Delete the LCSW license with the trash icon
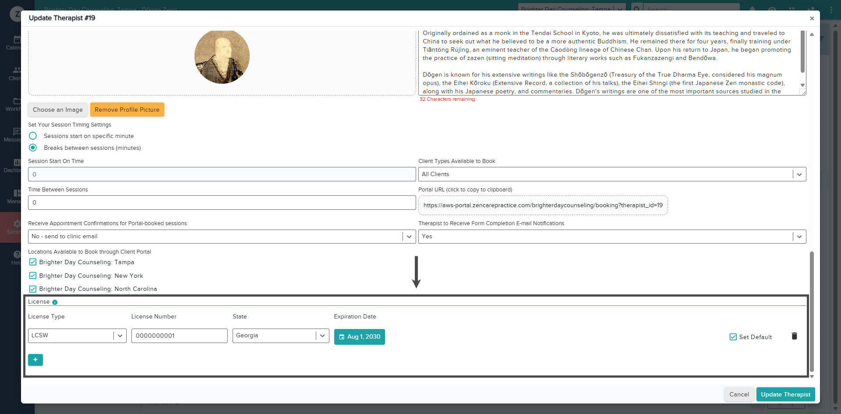 (x=794, y=336)
